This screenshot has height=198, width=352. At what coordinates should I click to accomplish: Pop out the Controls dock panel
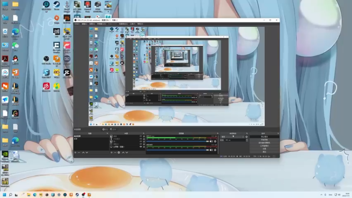(279, 133)
